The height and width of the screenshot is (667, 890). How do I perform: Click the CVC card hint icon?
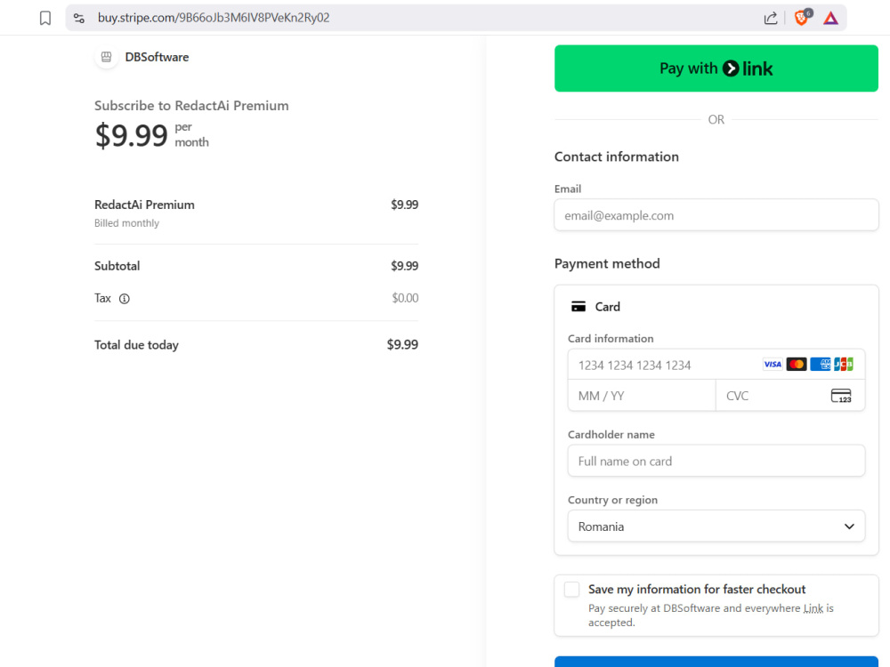(841, 396)
